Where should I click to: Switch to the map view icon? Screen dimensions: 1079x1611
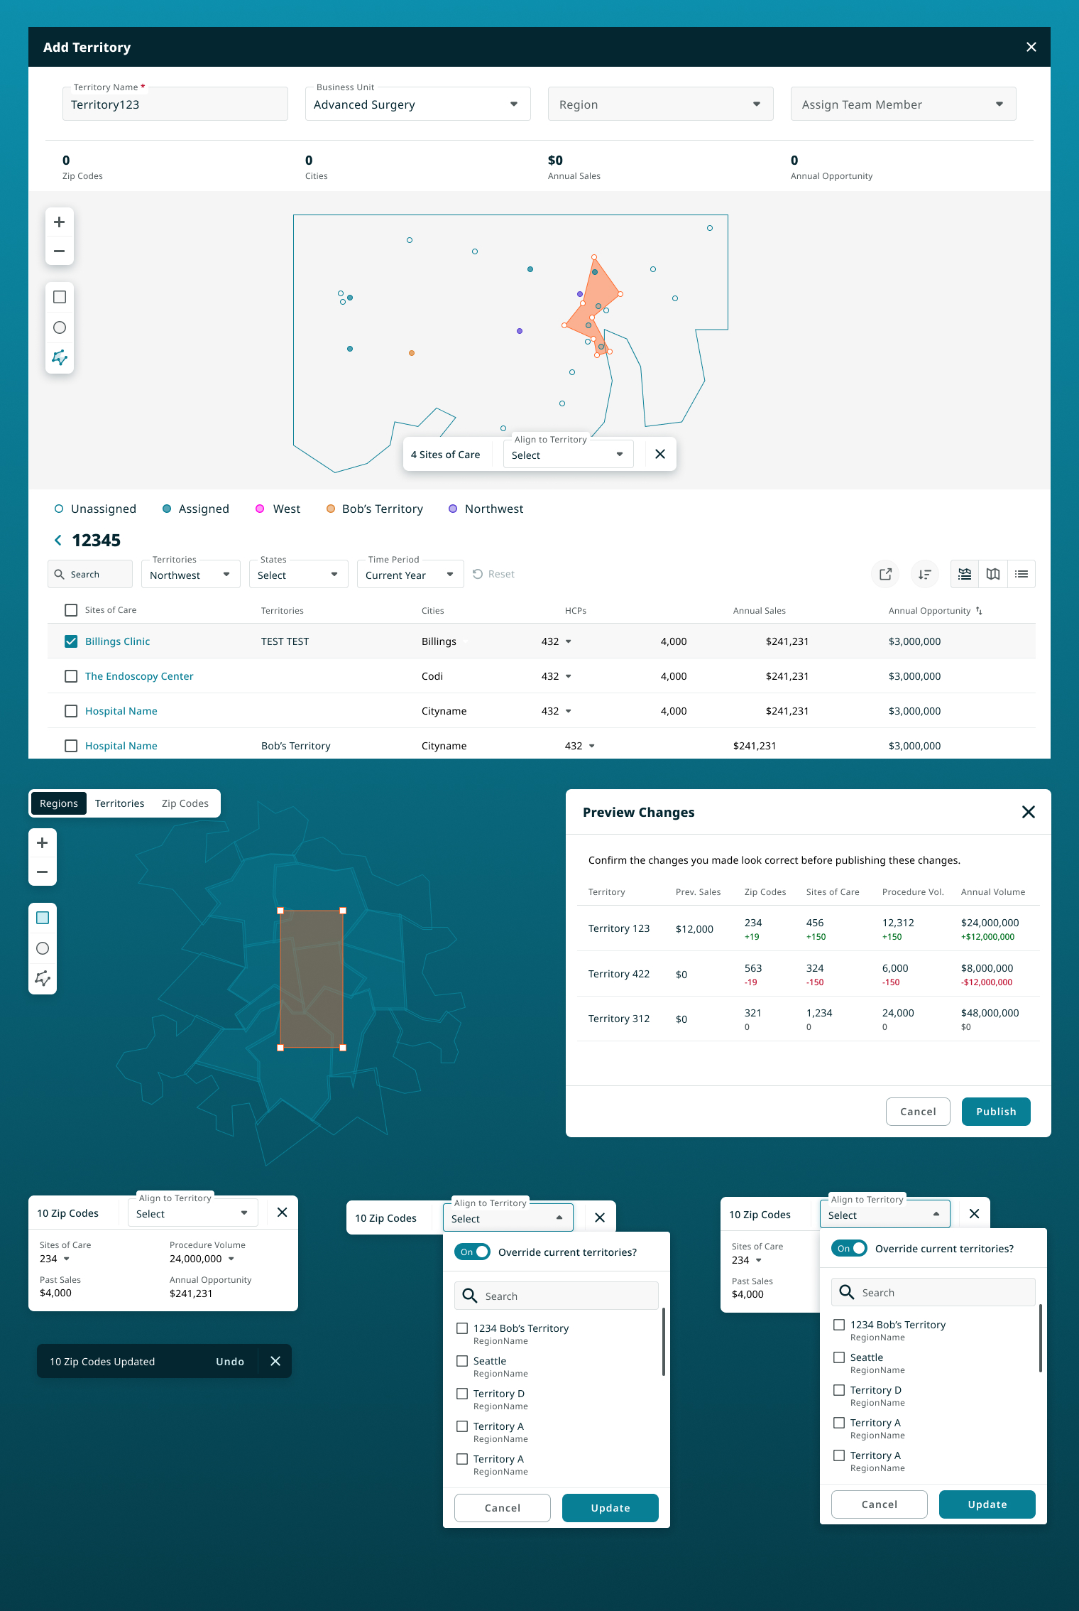(x=993, y=574)
